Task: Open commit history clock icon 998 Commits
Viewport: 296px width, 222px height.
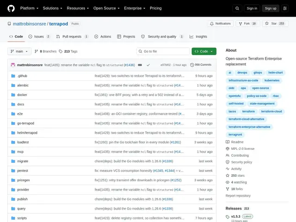Action: [x=192, y=65]
